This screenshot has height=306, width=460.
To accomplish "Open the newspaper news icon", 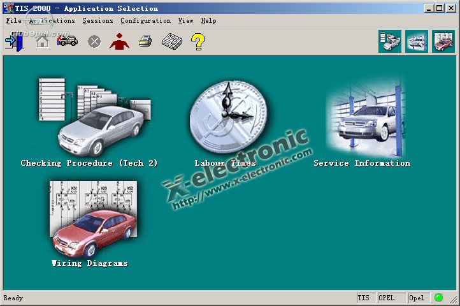I will coord(172,41).
